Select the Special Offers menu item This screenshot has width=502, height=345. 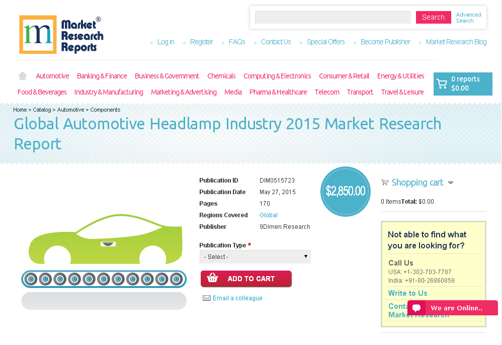325,42
